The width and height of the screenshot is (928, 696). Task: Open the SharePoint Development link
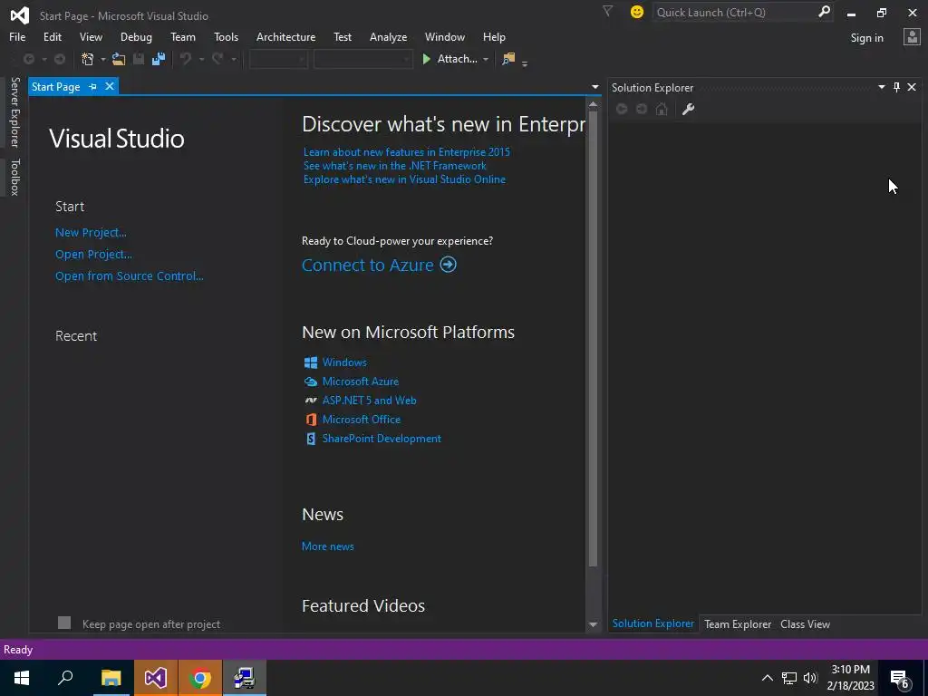[382, 439]
